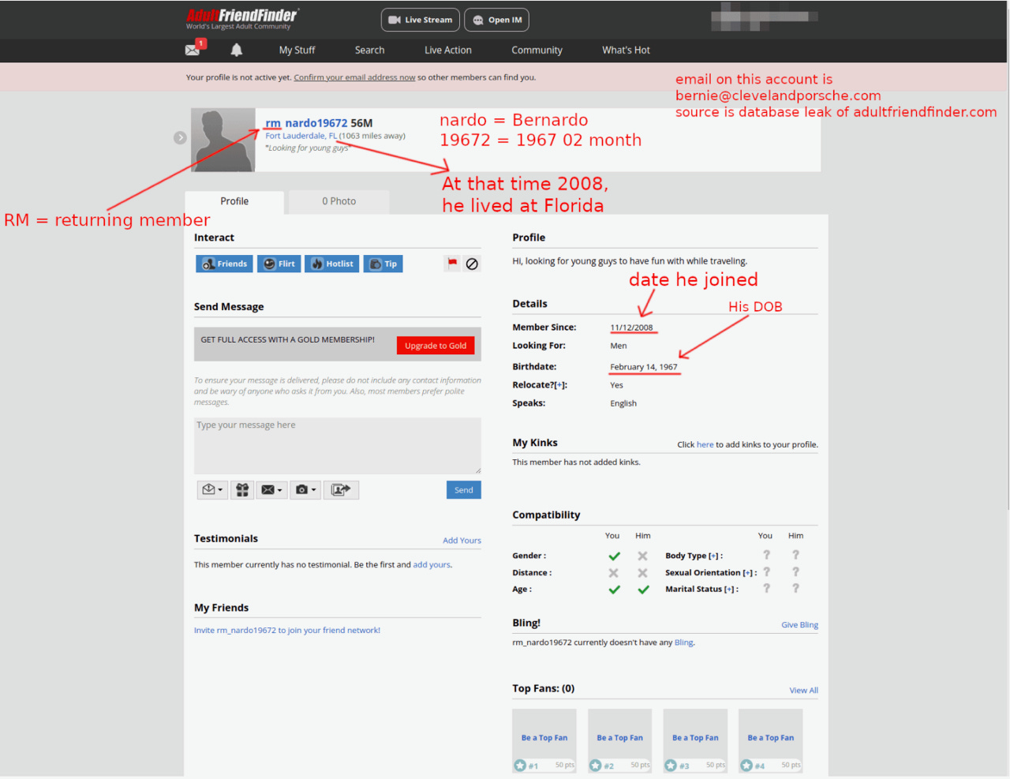Open IM chat window

[497, 20]
